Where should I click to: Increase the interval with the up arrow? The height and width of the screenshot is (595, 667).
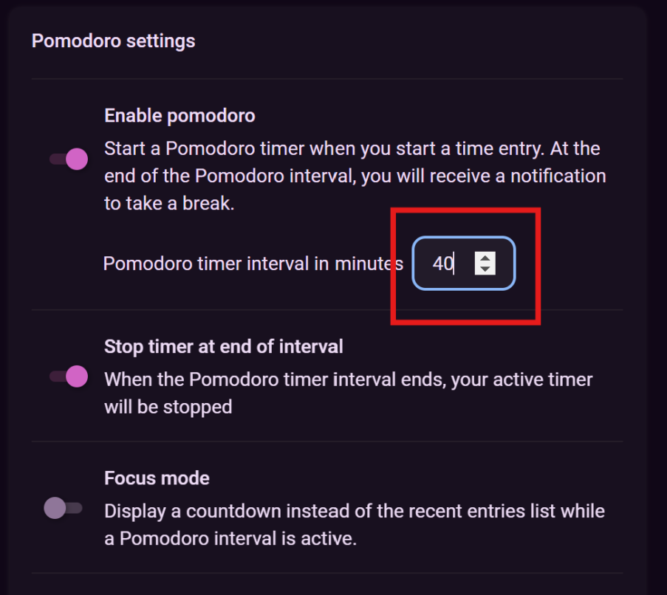point(485,257)
